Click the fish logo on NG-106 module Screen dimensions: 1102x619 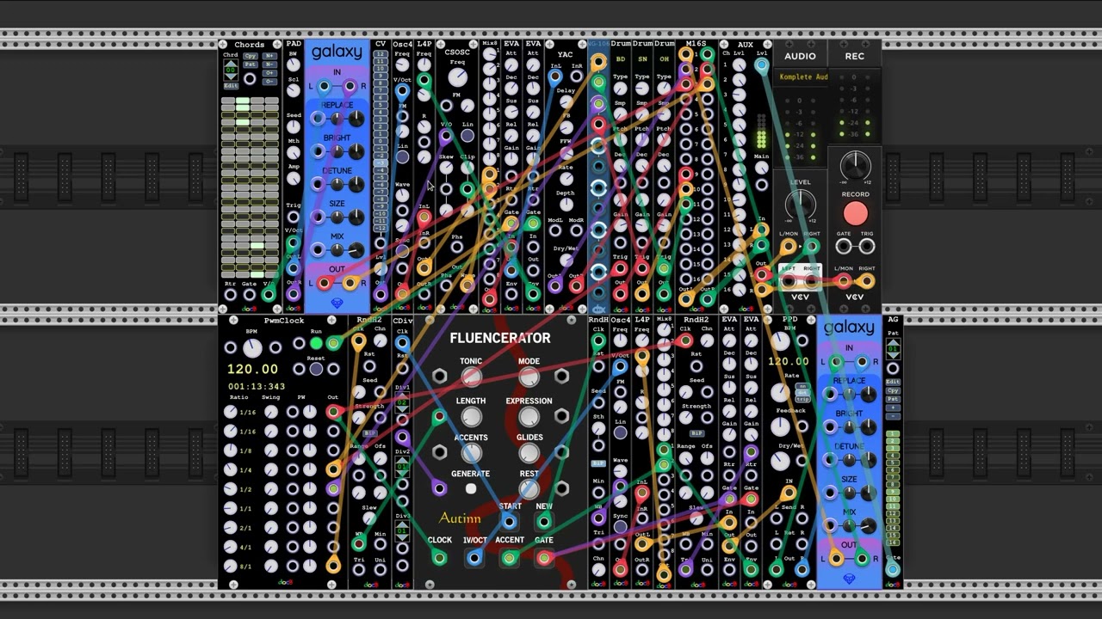click(598, 309)
